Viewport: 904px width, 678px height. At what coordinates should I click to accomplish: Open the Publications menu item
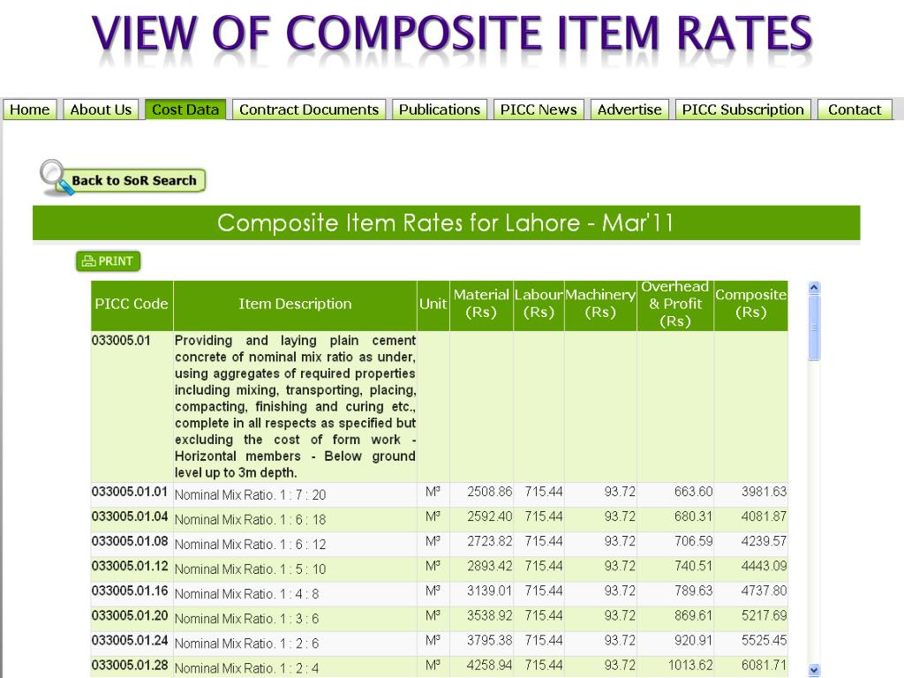(440, 109)
